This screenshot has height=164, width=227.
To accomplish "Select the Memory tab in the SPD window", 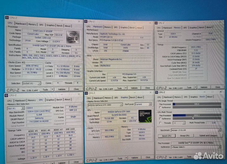I will [x=32, y=100].
